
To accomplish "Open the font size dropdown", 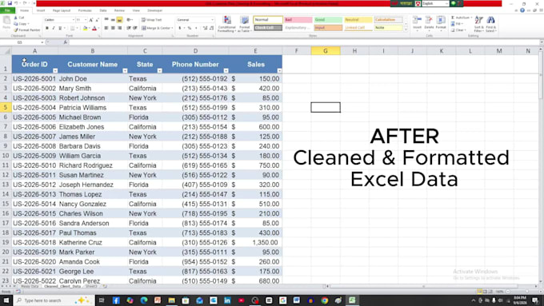I will tap(86, 20).
